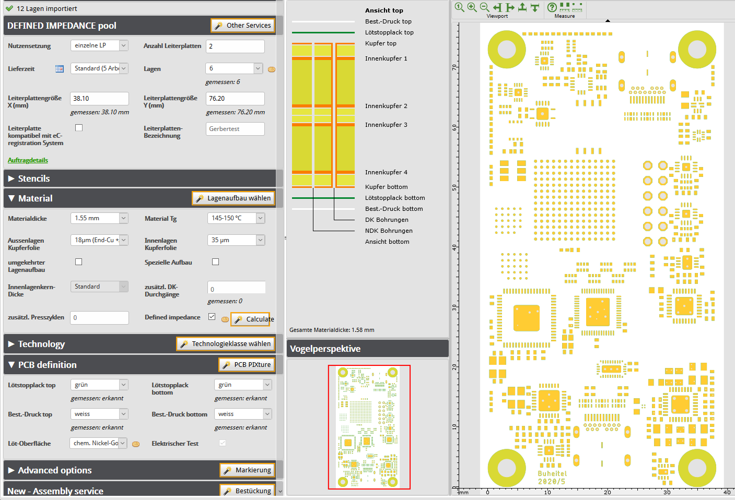Open the Material Tg dropdown
Screen dimensions: 735x500
[x=236, y=218]
